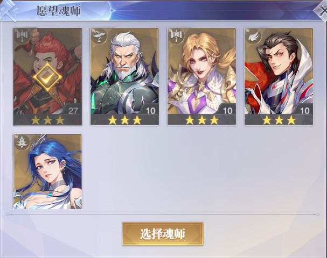Close the 愿望魂师 dialog
The height and width of the screenshot is (258, 327).
321,11
